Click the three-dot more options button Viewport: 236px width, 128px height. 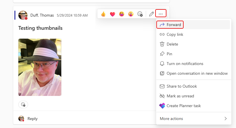click(161, 14)
